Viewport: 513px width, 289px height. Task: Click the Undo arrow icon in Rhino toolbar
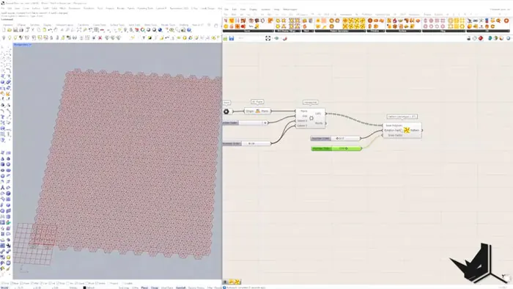(50, 30)
